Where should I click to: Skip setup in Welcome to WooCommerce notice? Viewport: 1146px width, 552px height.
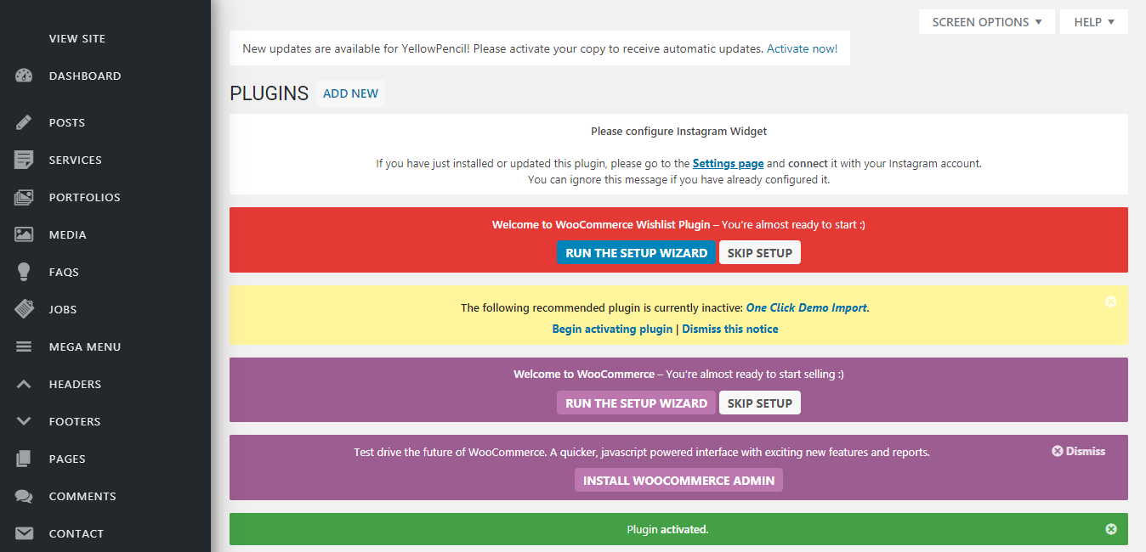(x=760, y=403)
